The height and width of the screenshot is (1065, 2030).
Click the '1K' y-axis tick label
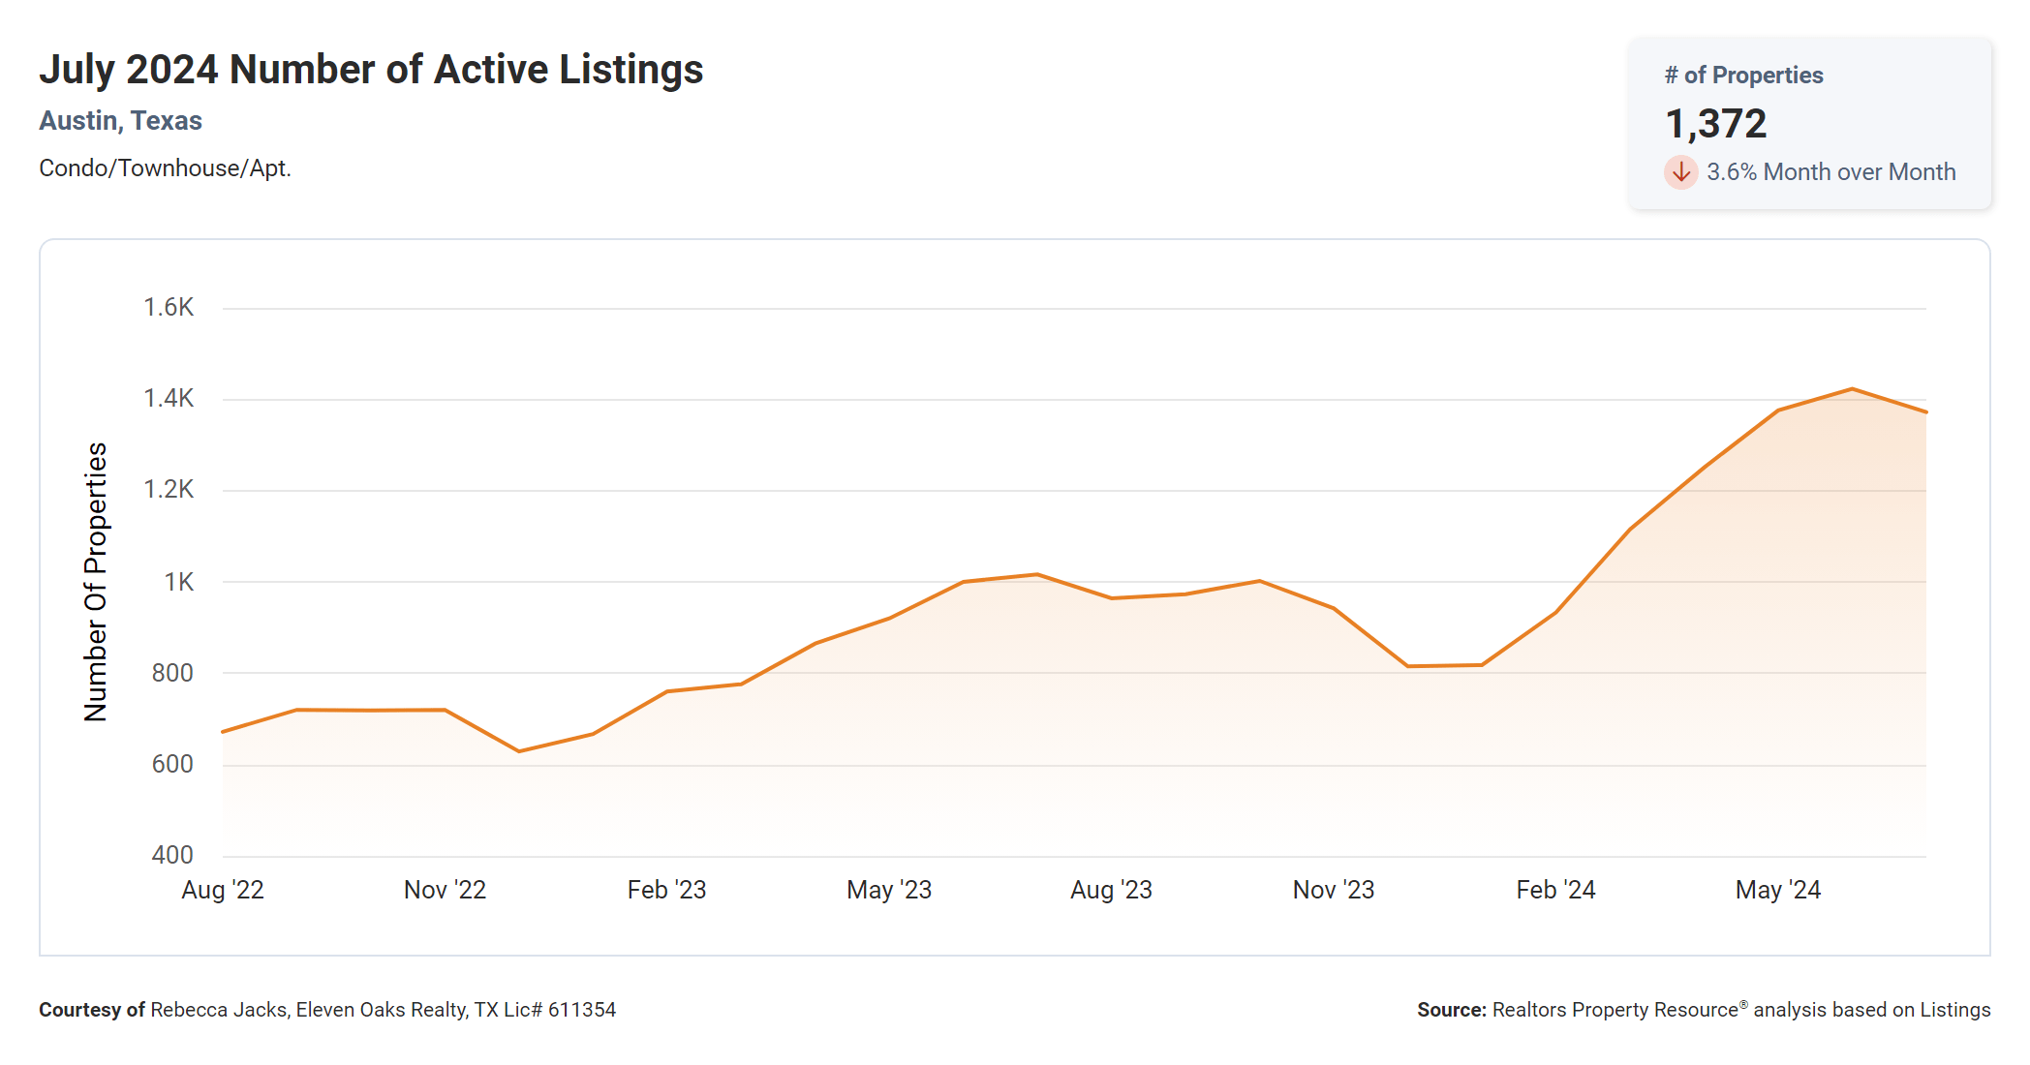(x=178, y=582)
